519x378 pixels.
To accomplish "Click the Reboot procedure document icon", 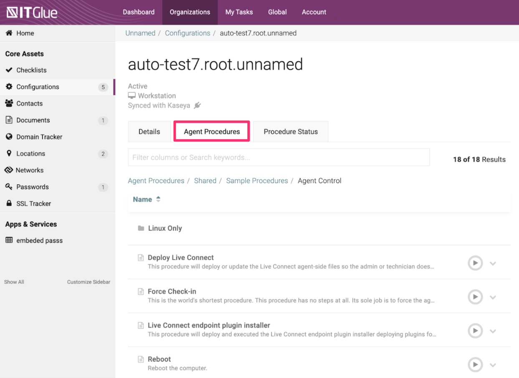I will click(x=141, y=359).
